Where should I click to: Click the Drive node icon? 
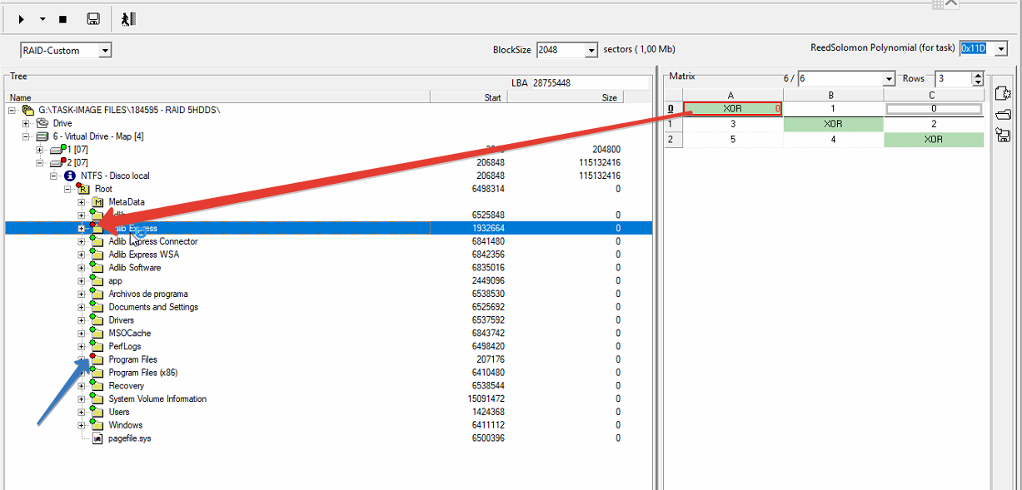tap(43, 123)
